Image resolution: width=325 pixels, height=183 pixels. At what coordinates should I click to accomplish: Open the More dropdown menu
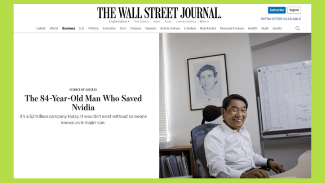204,21
